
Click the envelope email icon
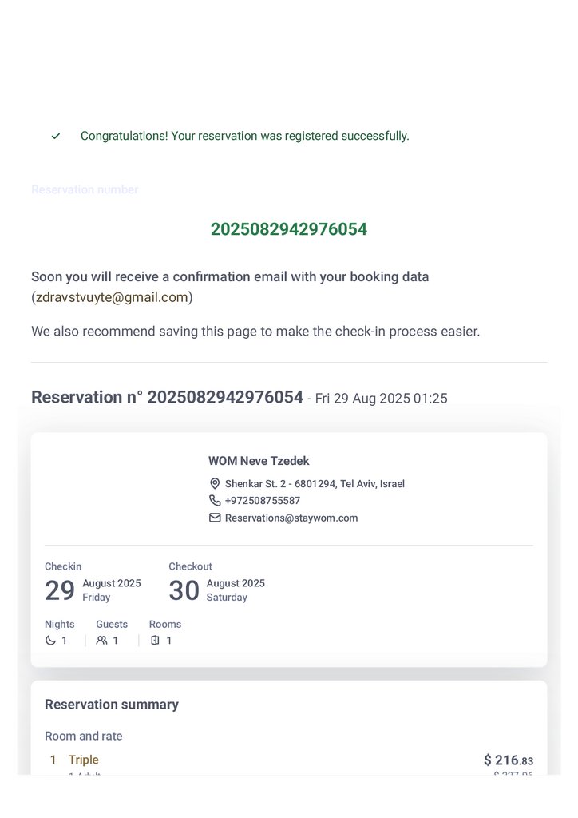(215, 518)
